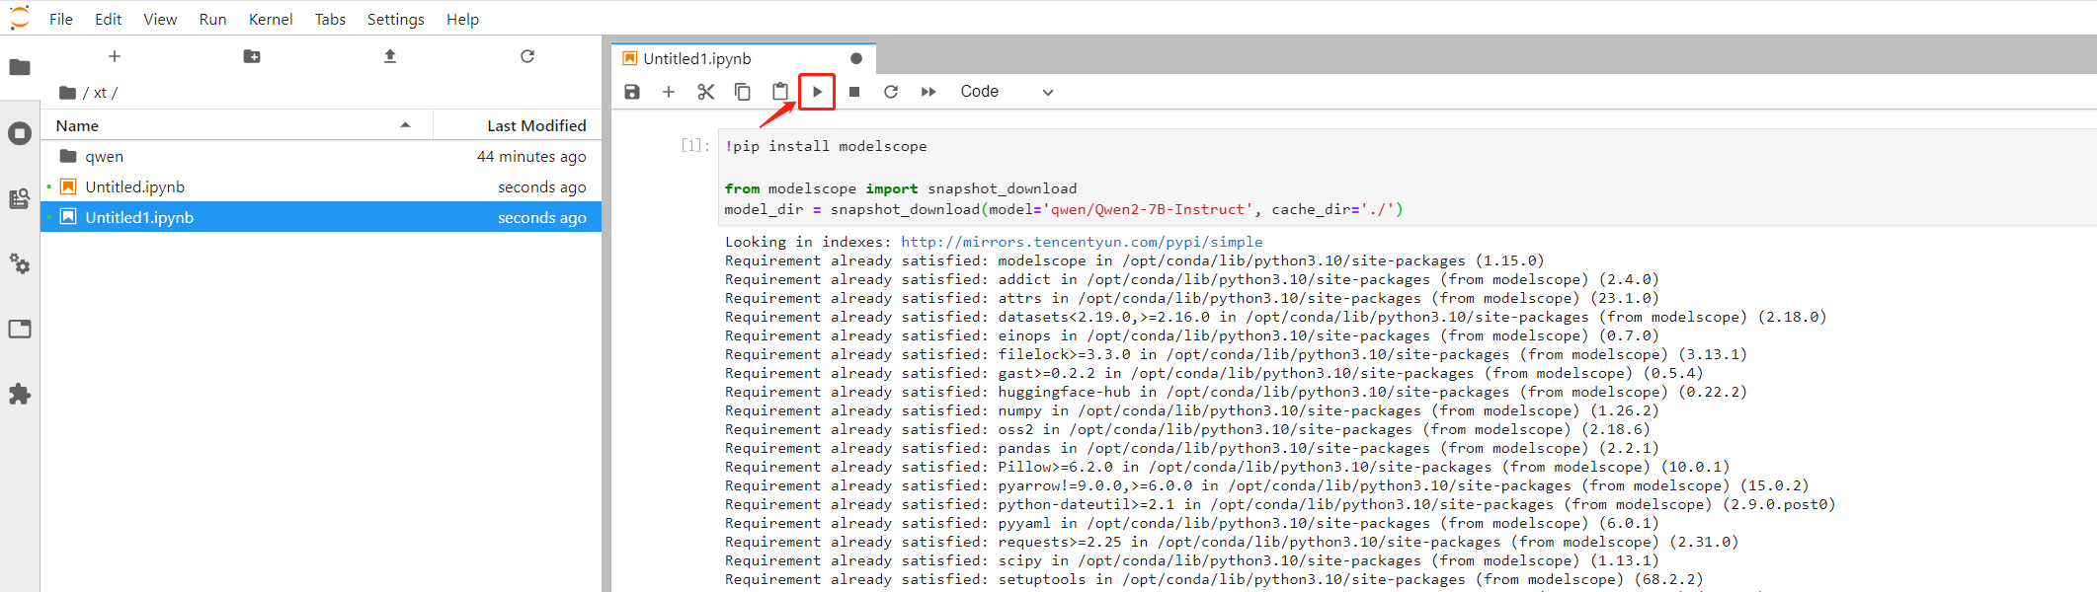
Task: Open the Tabs sidebar panel icon
Action: click(20, 329)
